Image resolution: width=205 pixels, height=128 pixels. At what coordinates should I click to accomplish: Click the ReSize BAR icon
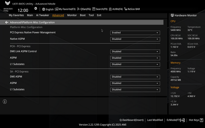125,9
